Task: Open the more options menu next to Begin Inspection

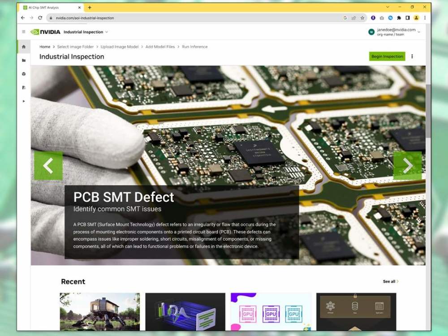Action: (x=412, y=56)
